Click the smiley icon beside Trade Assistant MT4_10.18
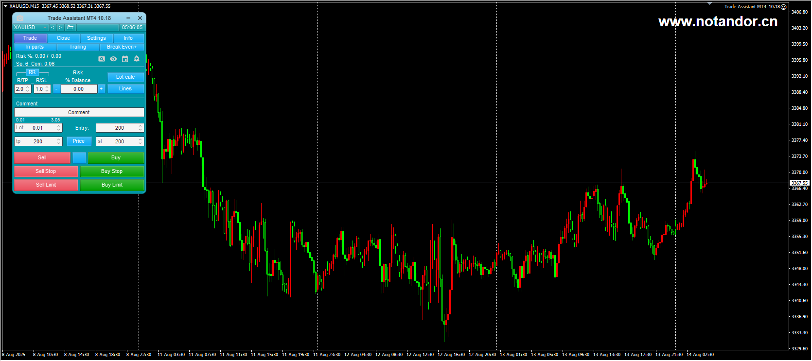812x361 pixels. click(x=783, y=7)
